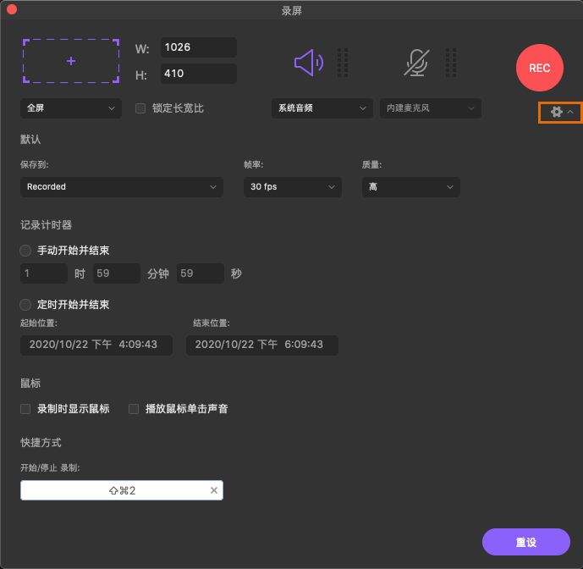Open the 系统音频 dropdown
The image size is (583, 569).
(322, 108)
